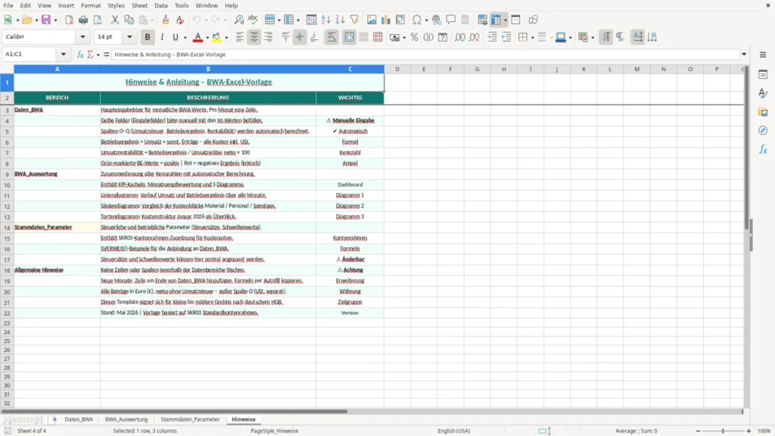This screenshot has width=775, height=436.
Task: Format as percent
Action: pyautogui.click(x=414, y=37)
